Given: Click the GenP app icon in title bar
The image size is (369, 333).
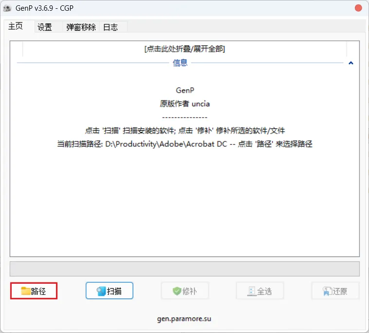Looking at the screenshot, I should [x=7, y=8].
